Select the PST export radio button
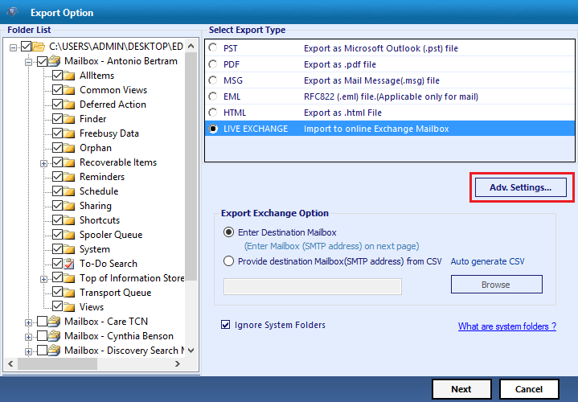The width and height of the screenshot is (578, 402). point(213,47)
